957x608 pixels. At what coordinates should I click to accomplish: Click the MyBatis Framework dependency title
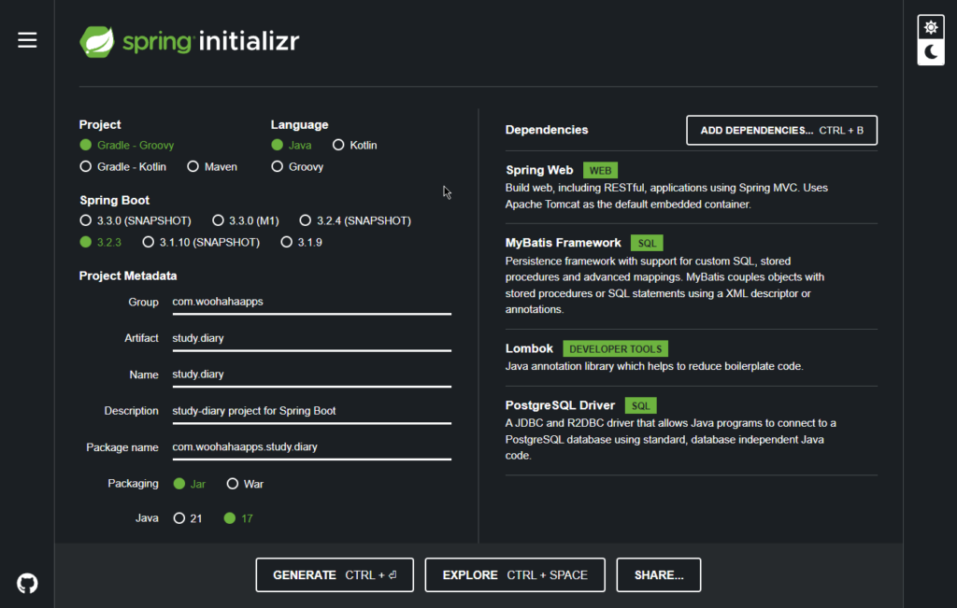[564, 243]
